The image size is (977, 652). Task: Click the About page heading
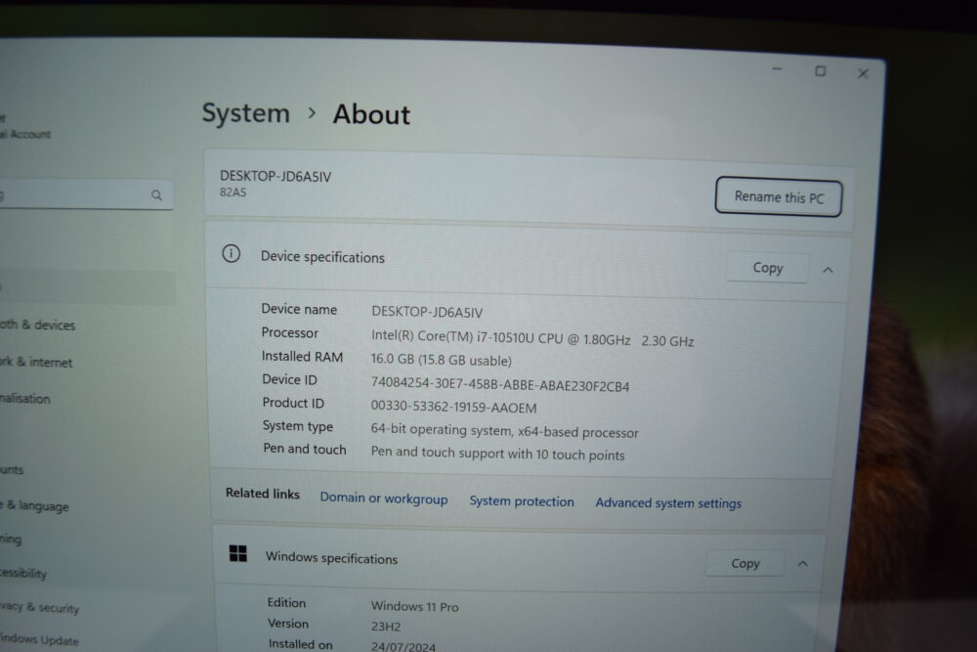tap(371, 114)
